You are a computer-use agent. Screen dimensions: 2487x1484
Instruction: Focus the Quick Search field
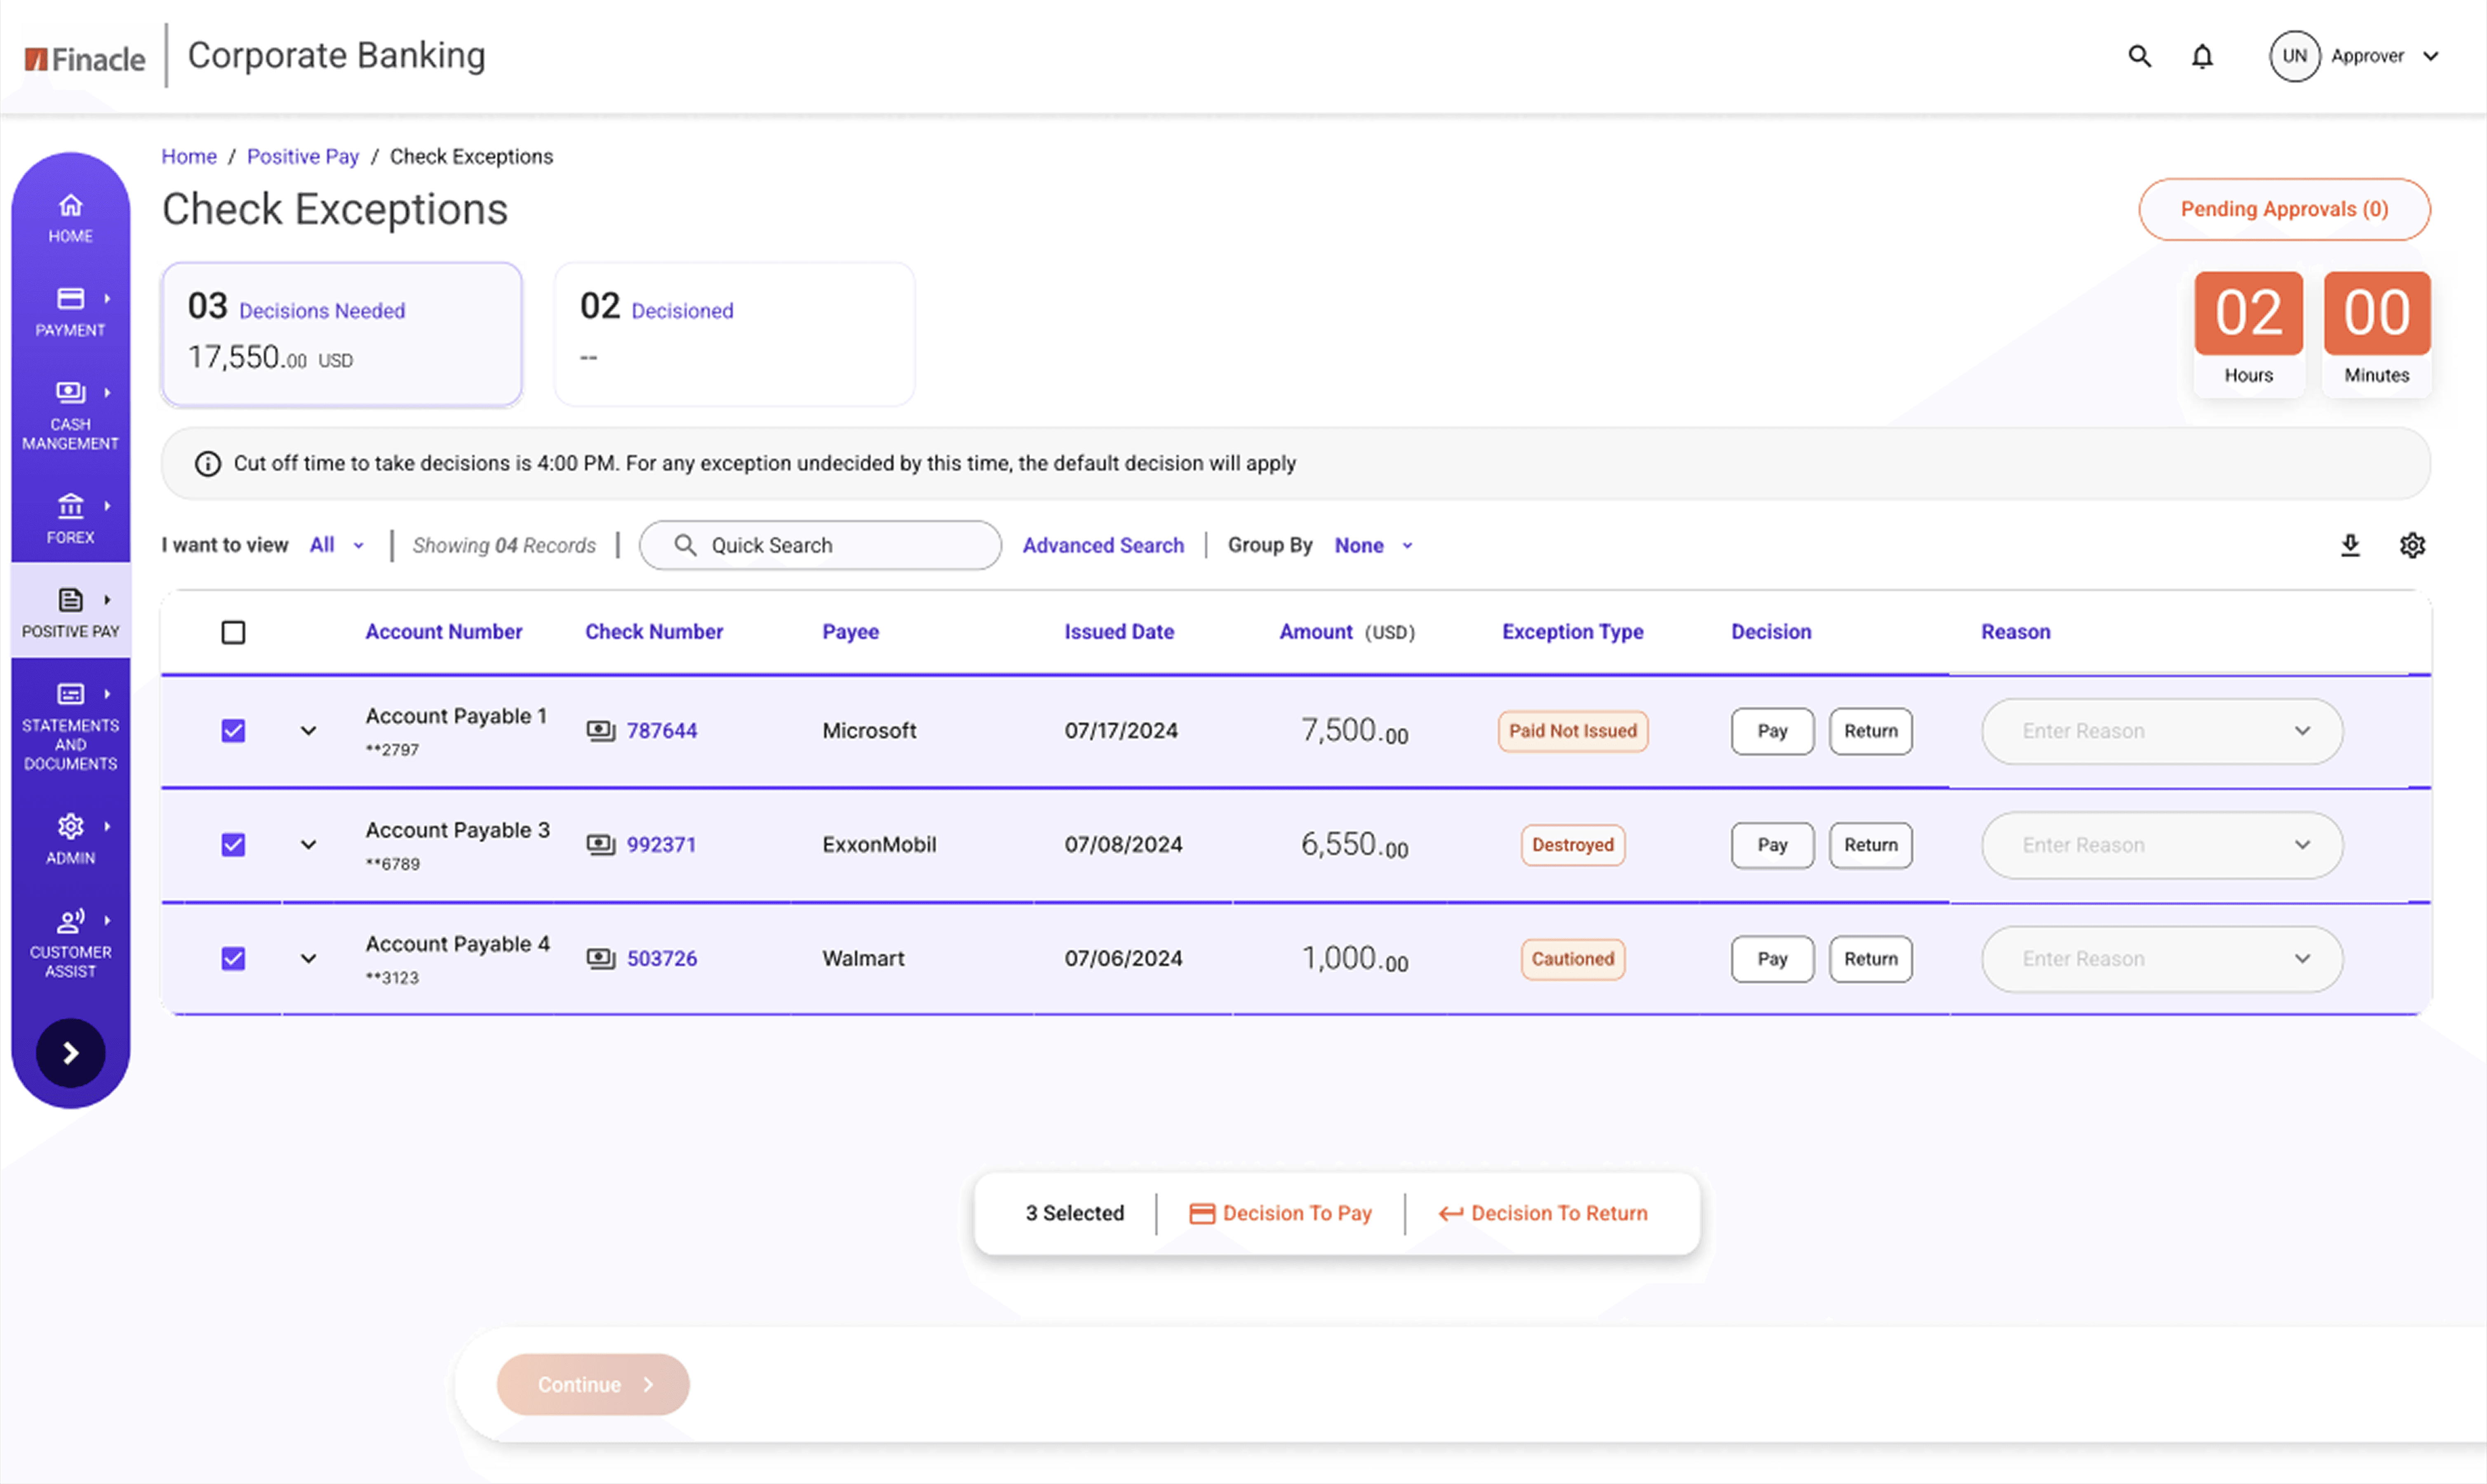(820, 545)
